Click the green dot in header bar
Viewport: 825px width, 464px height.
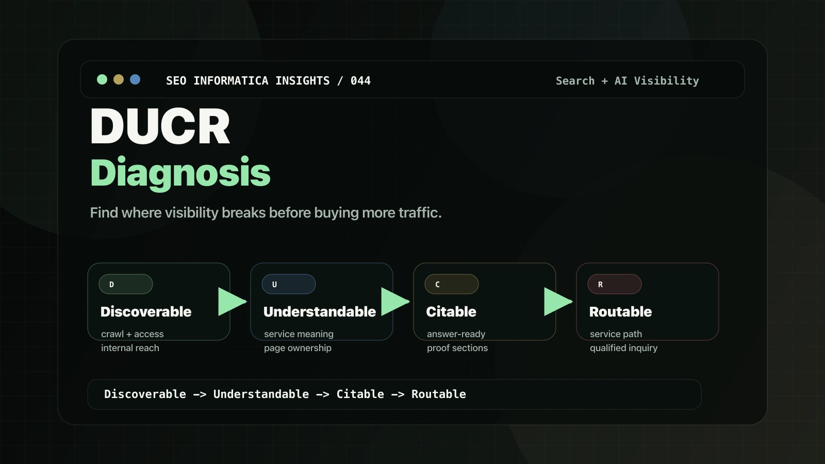click(x=102, y=79)
